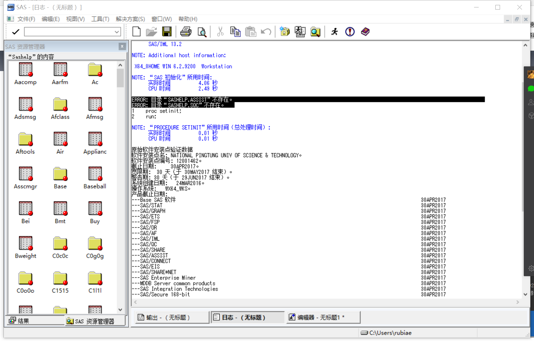534x341 pixels.
Task: Open Print Preview magnifier icon
Action: coord(202,32)
